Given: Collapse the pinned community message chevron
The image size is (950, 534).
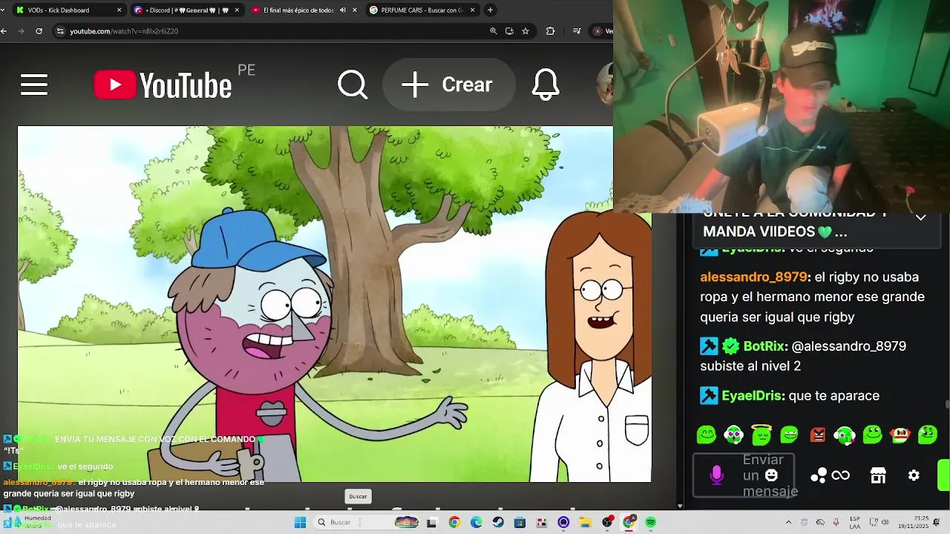Looking at the screenshot, I should [x=920, y=217].
